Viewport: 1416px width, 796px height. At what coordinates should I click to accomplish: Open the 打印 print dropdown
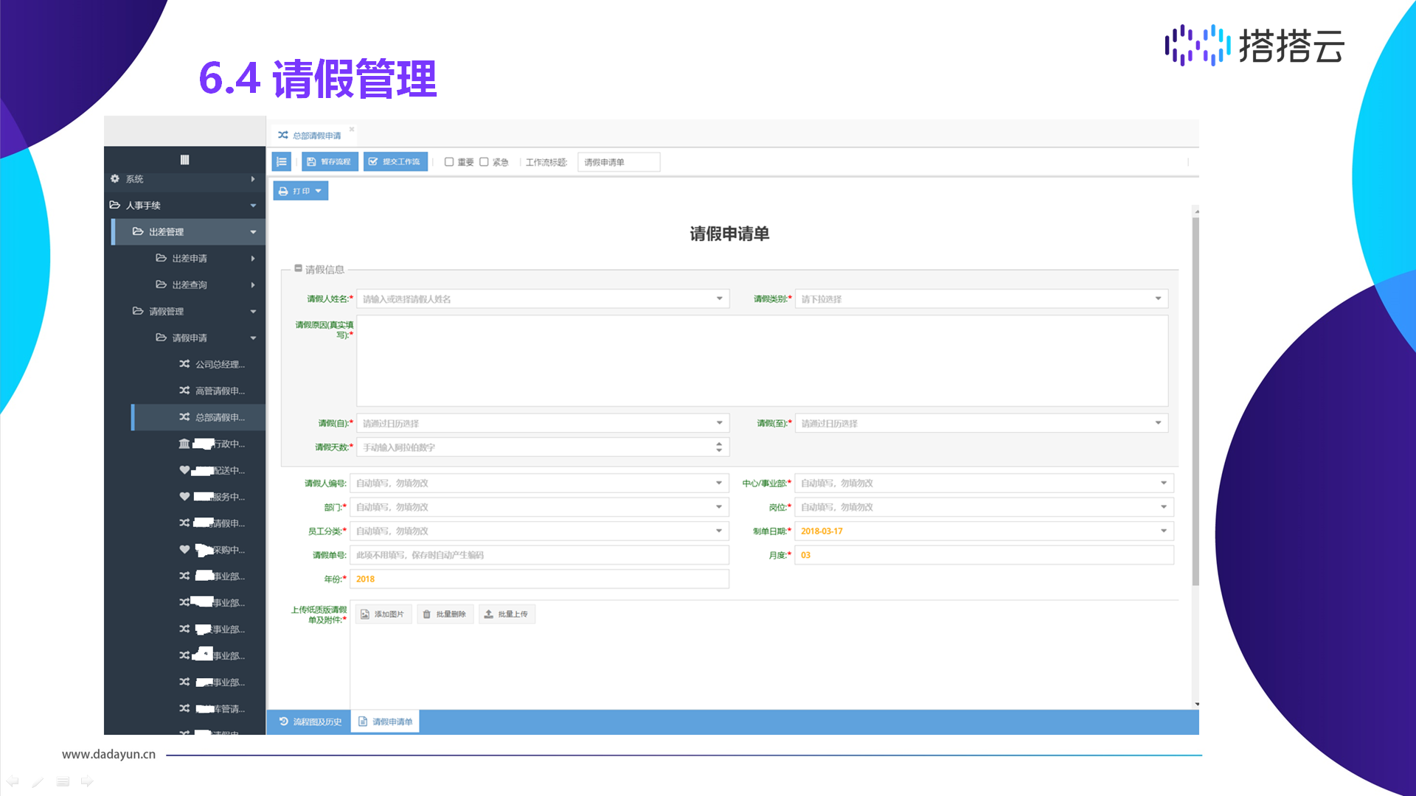[x=300, y=191]
